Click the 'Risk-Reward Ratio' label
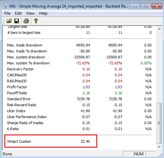 click(x=22, y=105)
